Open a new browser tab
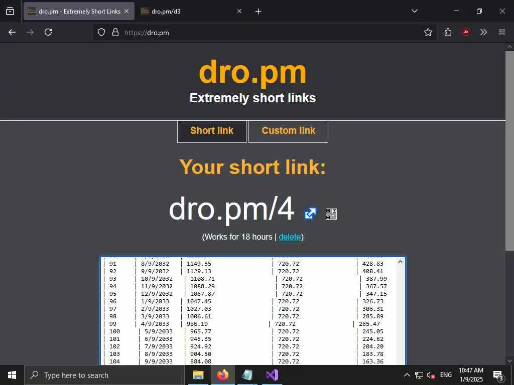514x385 pixels. click(259, 12)
